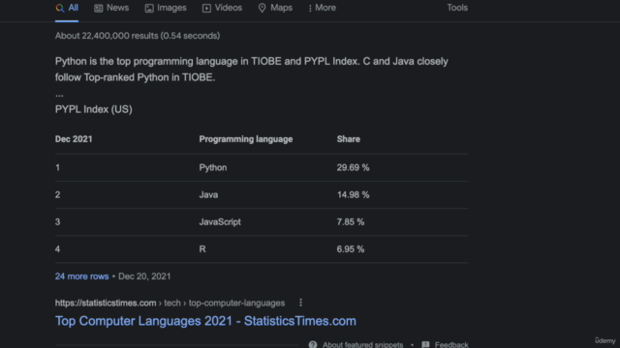Open the All search results tab
The image size is (620, 348).
(67, 8)
